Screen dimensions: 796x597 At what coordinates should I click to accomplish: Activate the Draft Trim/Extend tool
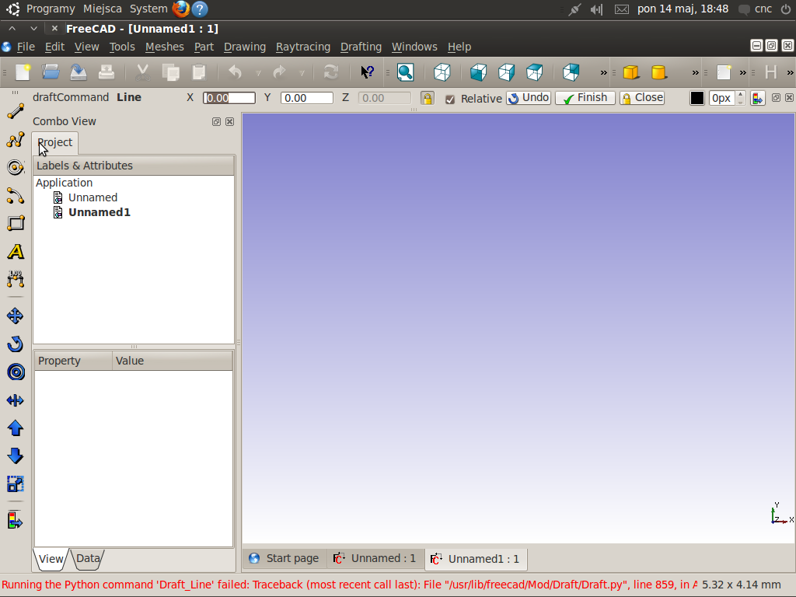16,400
